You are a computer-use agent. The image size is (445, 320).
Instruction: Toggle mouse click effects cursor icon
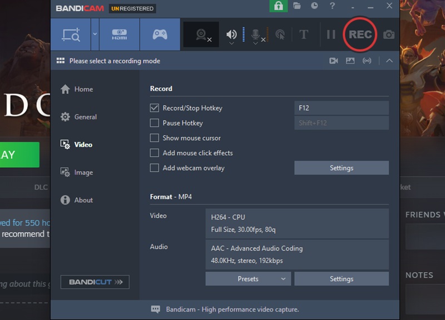pyautogui.click(x=280, y=34)
